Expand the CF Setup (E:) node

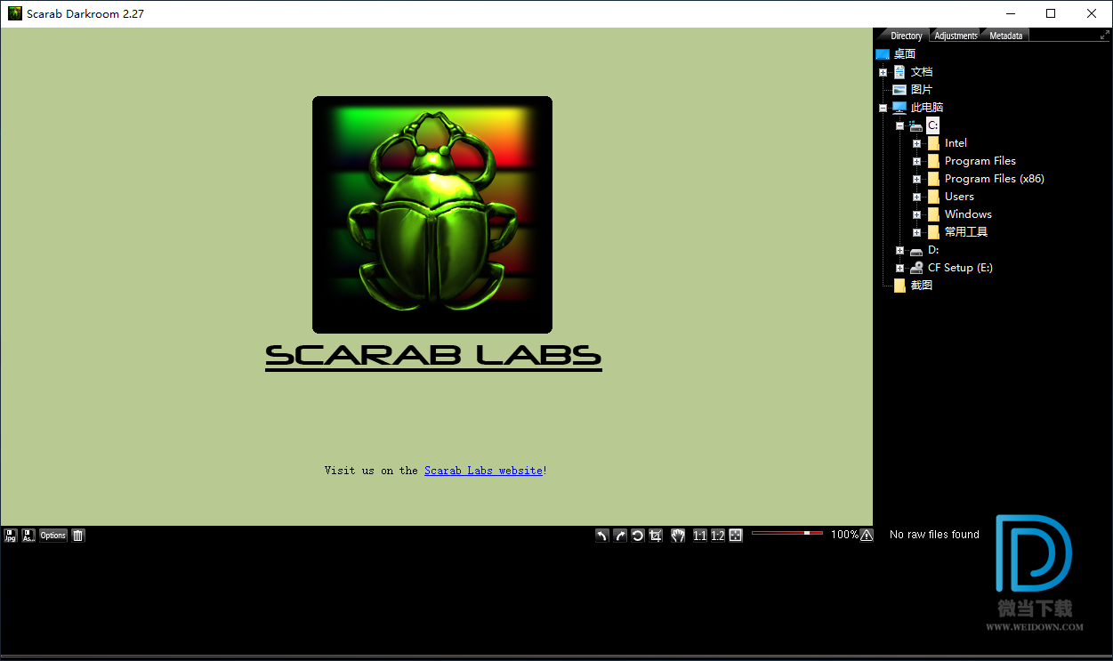coord(899,268)
